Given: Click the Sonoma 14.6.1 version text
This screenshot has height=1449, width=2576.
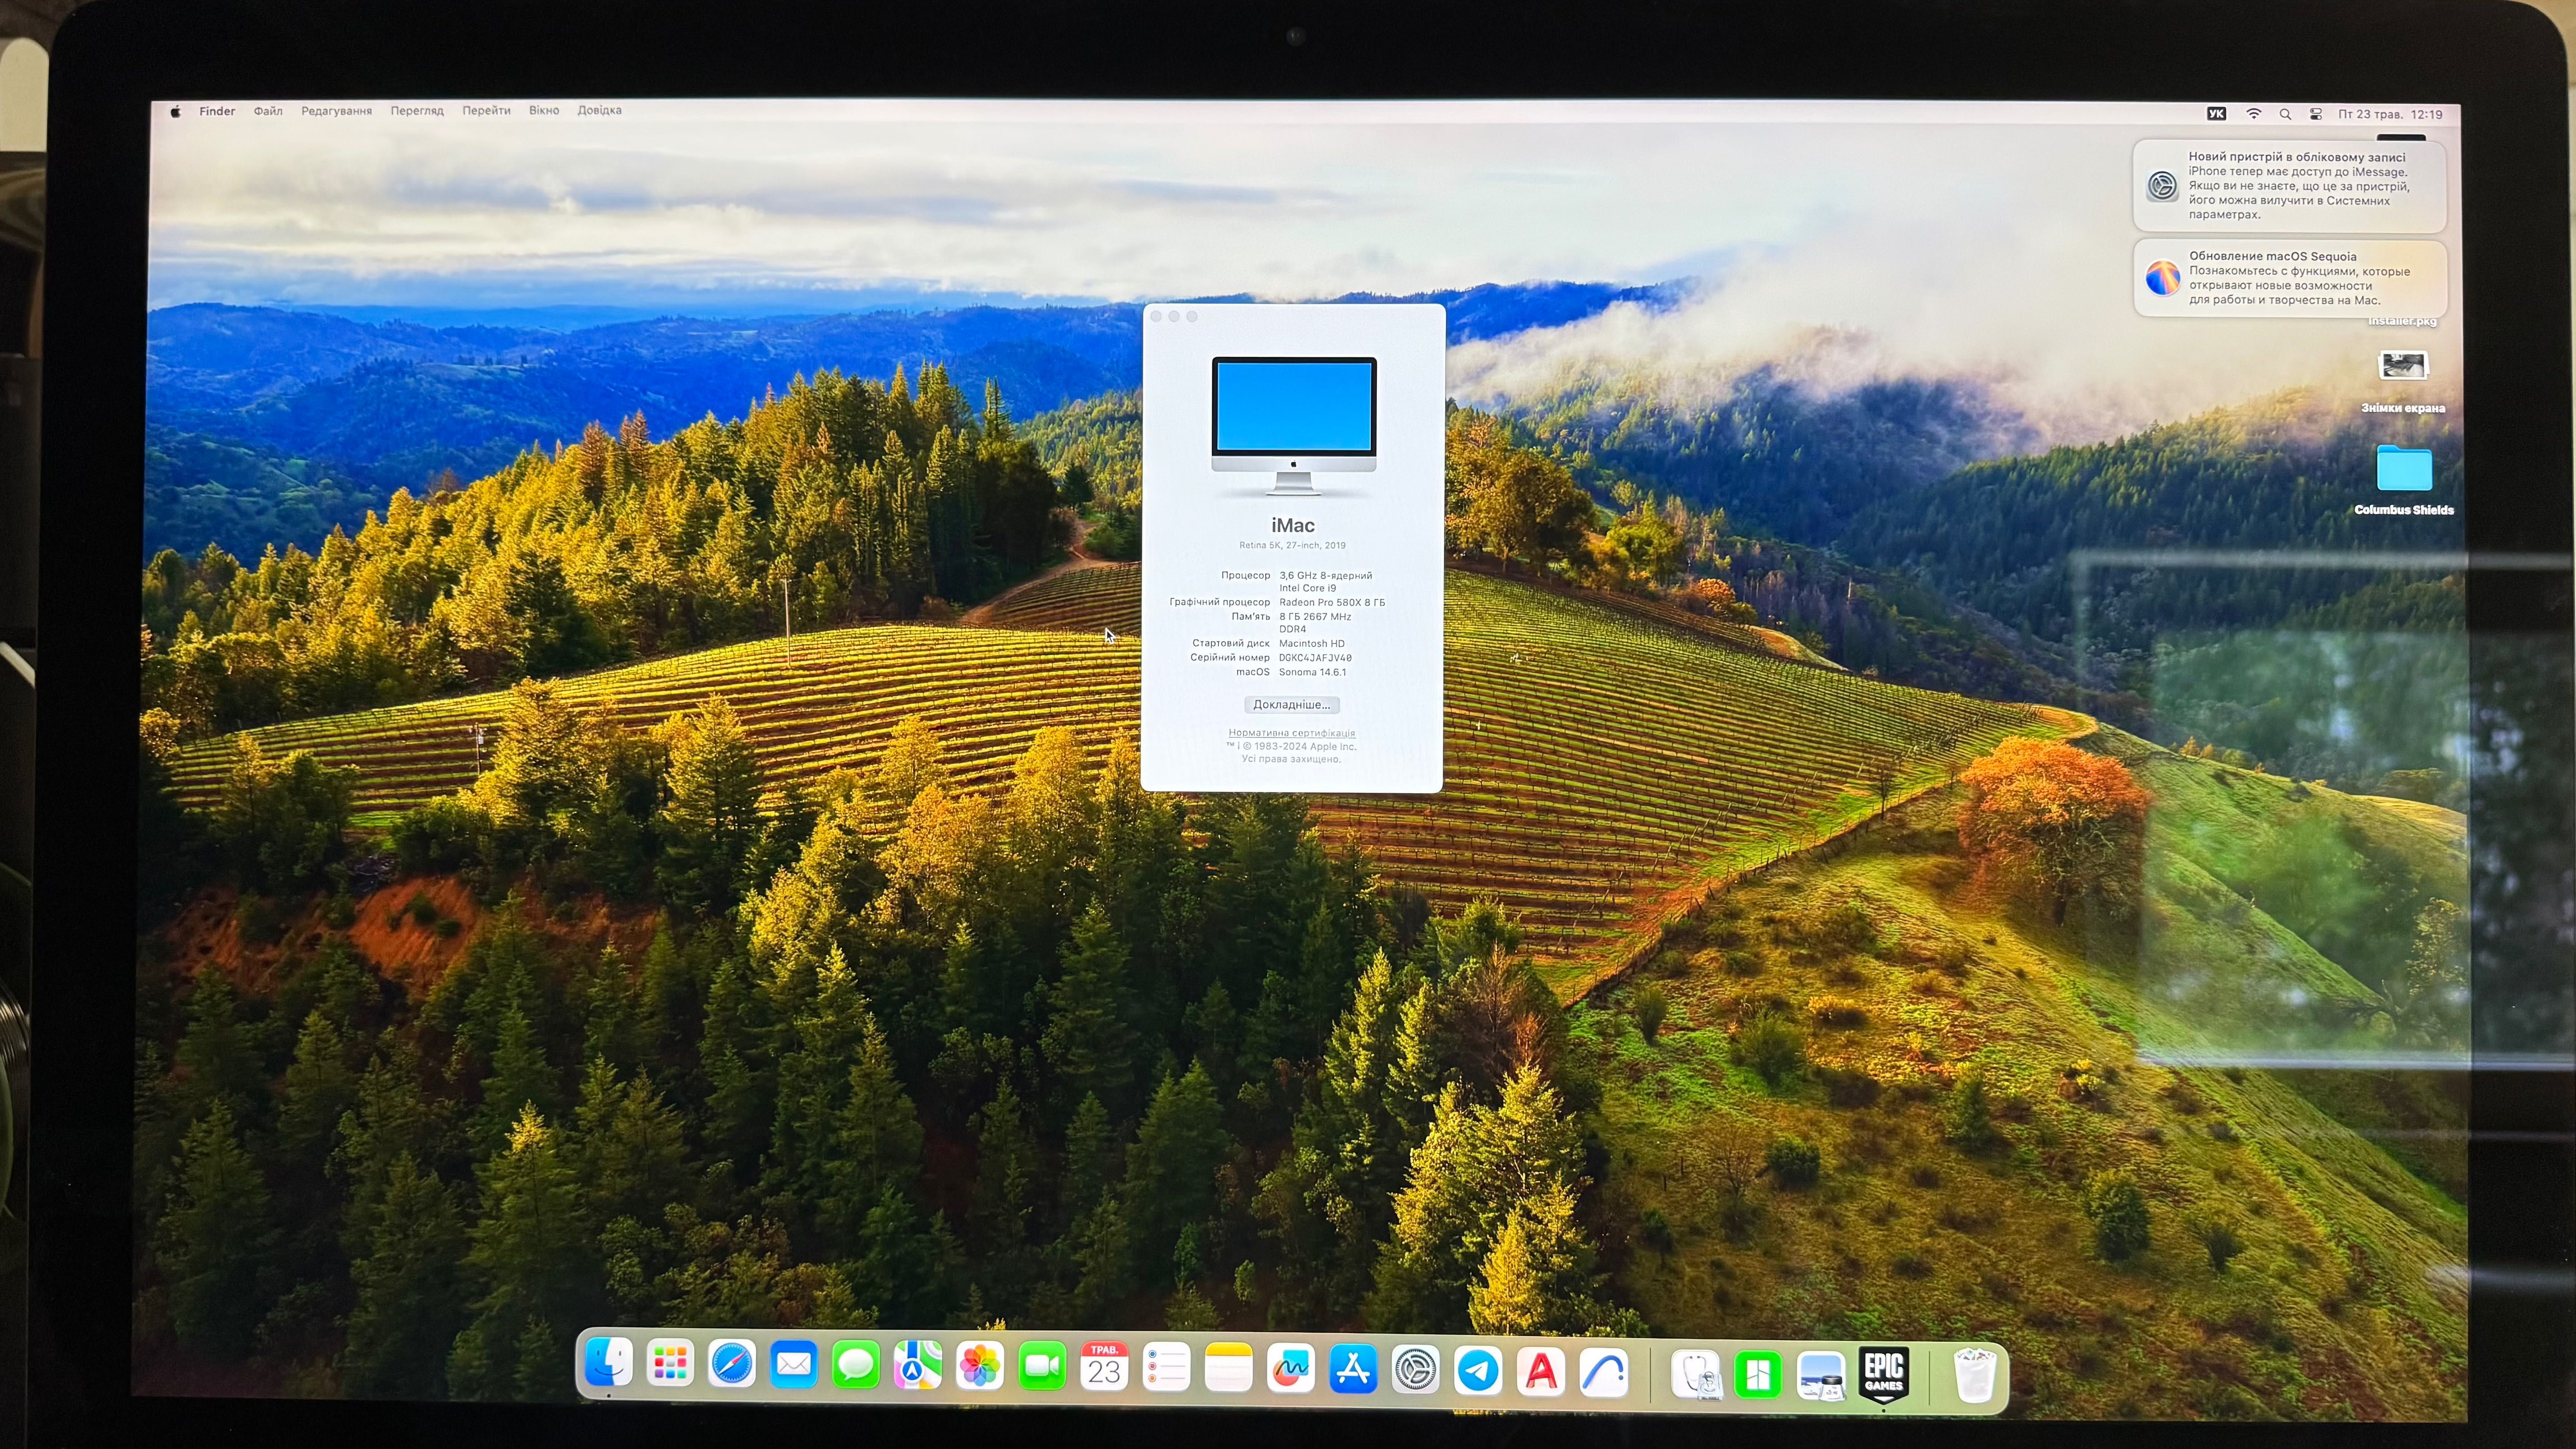Looking at the screenshot, I should pyautogui.click(x=1312, y=672).
